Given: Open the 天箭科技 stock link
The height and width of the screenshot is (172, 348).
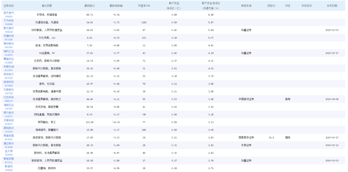Looking at the screenshot, I should point(9,120).
